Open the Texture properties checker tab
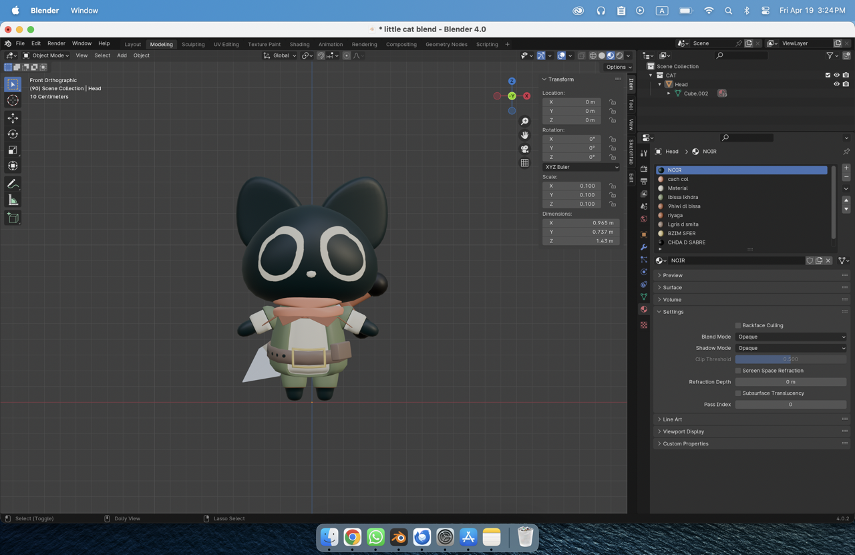The height and width of the screenshot is (555, 855). click(x=644, y=325)
